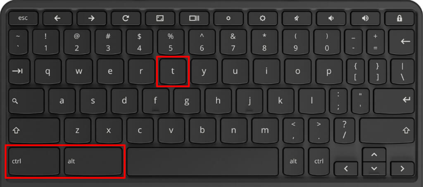Click the right arrow chevron key

coord(402,169)
